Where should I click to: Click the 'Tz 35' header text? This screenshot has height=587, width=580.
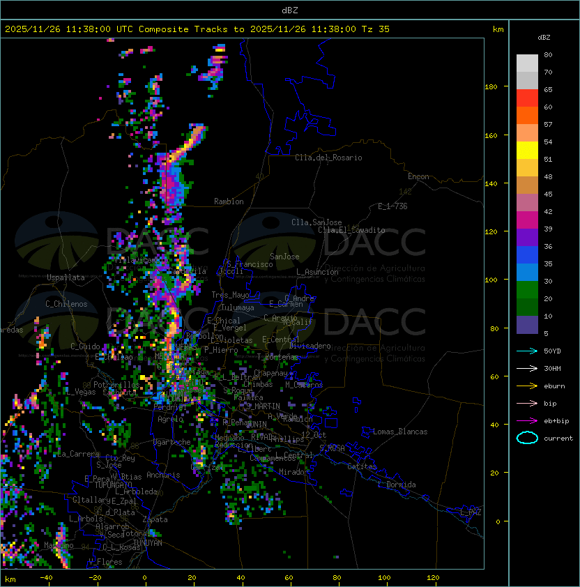click(x=376, y=29)
